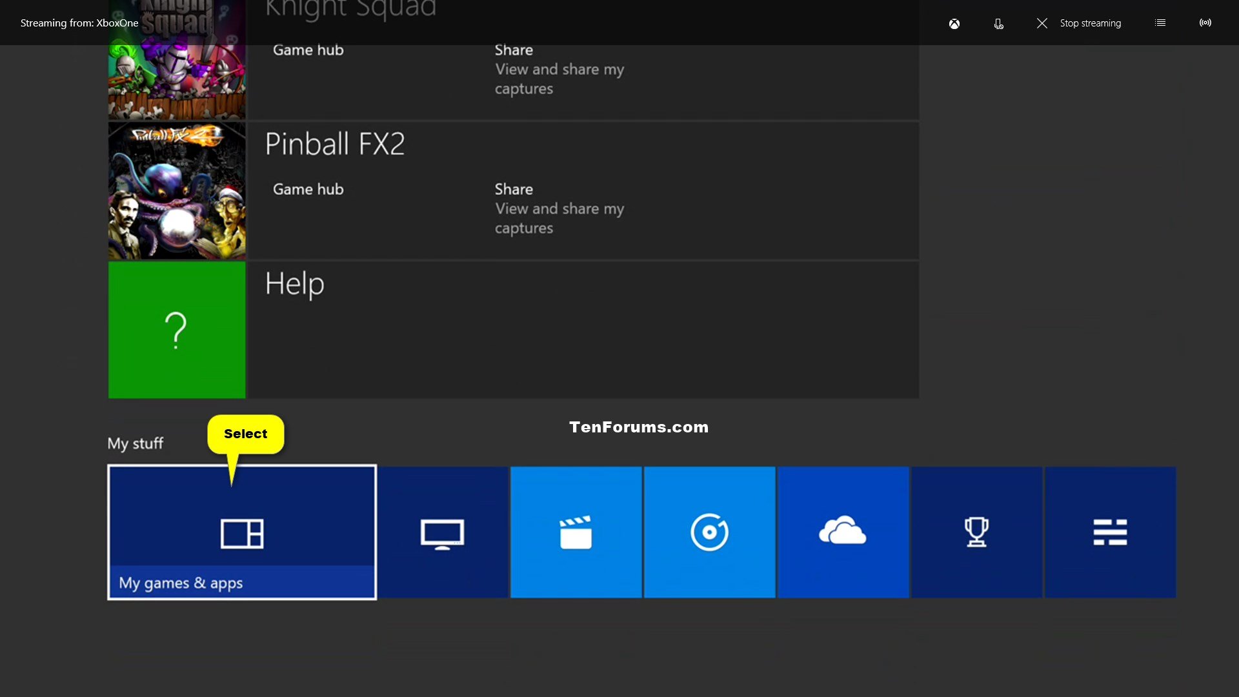
Task: Open My games & apps section
Action: point(242,532)
